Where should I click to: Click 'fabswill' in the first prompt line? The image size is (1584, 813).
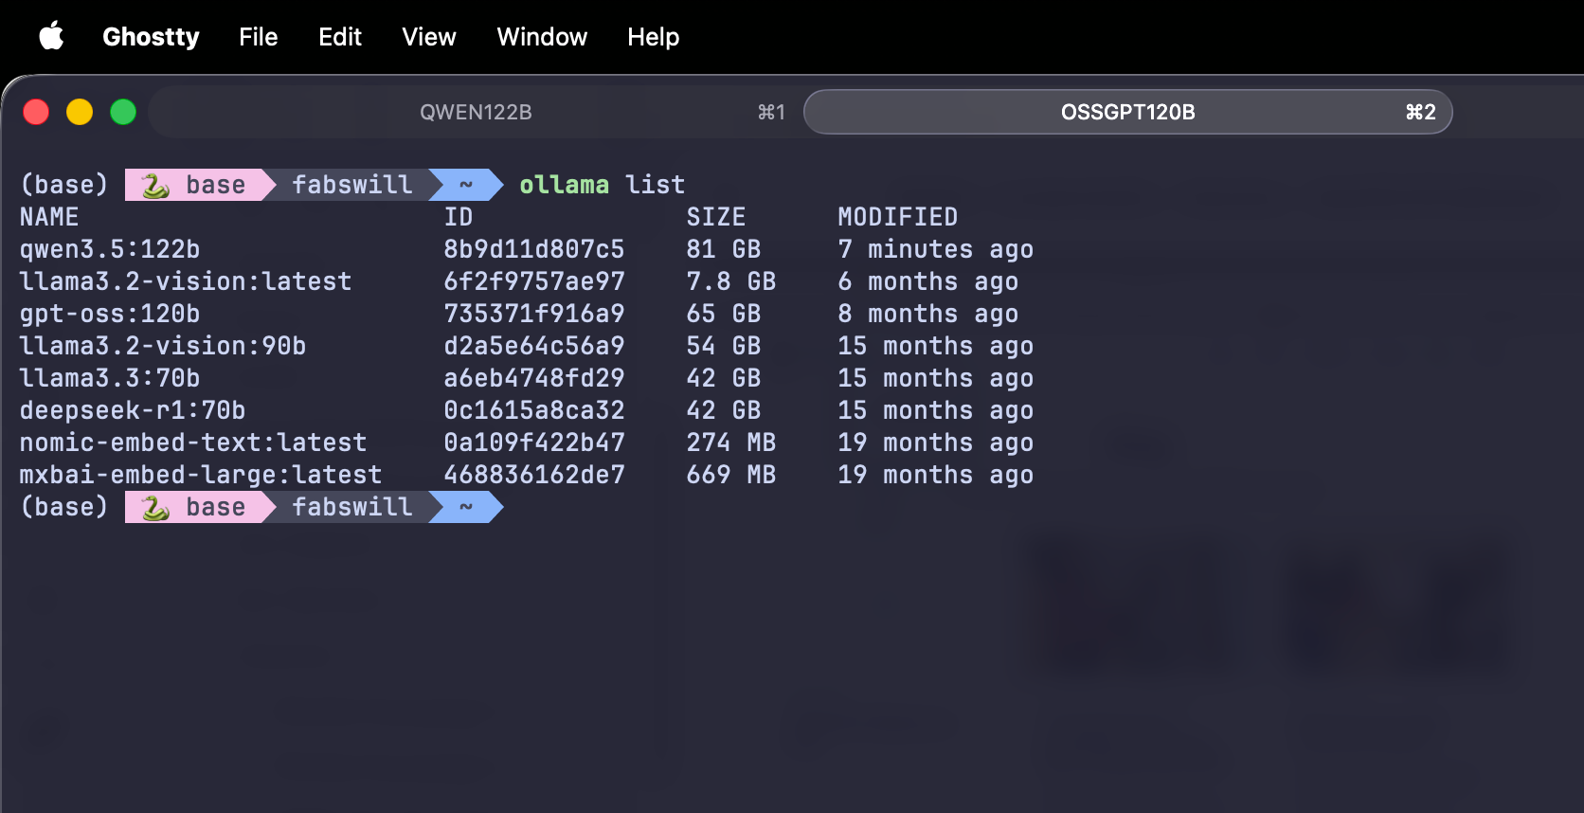click(352, 185)
